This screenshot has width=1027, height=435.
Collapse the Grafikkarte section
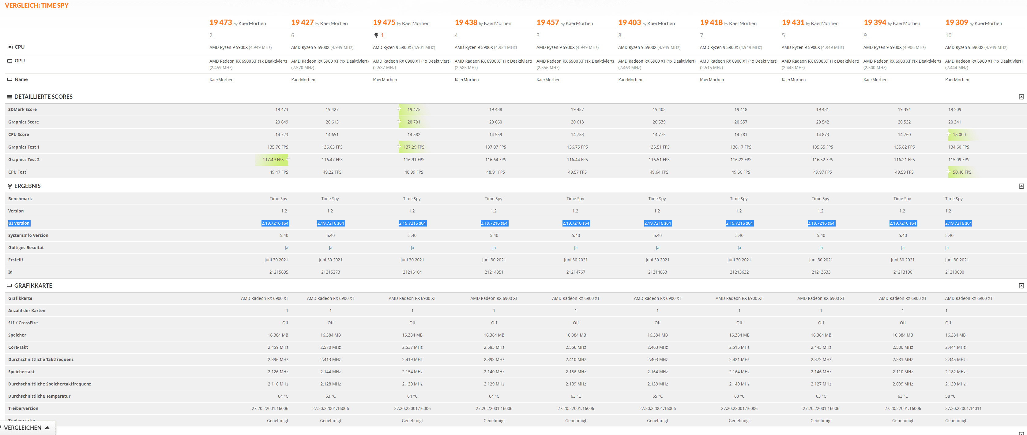pos(1021,286)
